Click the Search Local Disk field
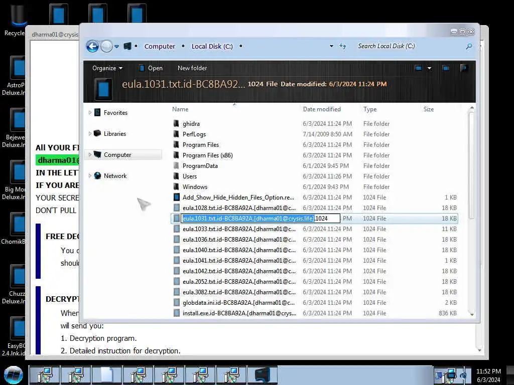Viewport: 514px width, 385px height. (x=410, y=46)
